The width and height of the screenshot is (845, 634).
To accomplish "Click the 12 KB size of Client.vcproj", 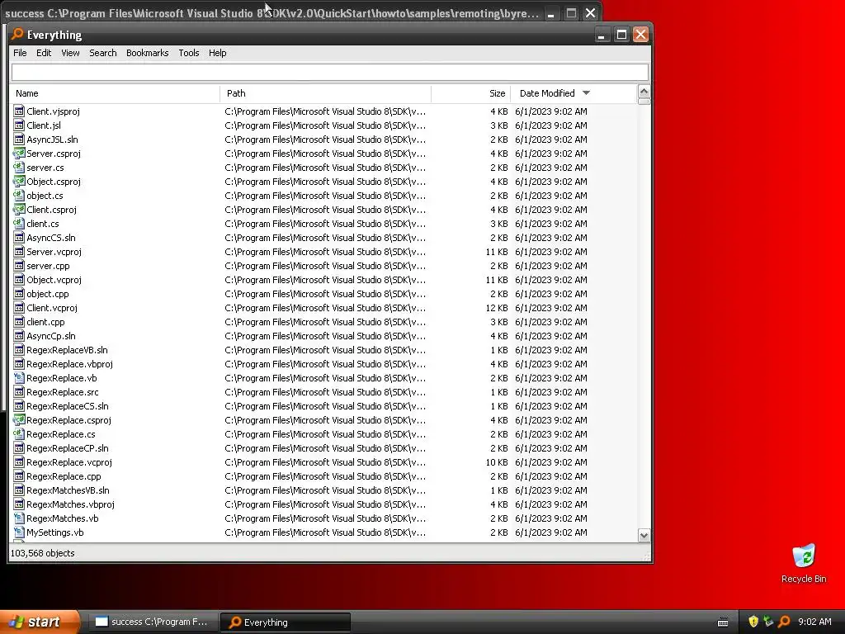I will (x=496, y=308).
